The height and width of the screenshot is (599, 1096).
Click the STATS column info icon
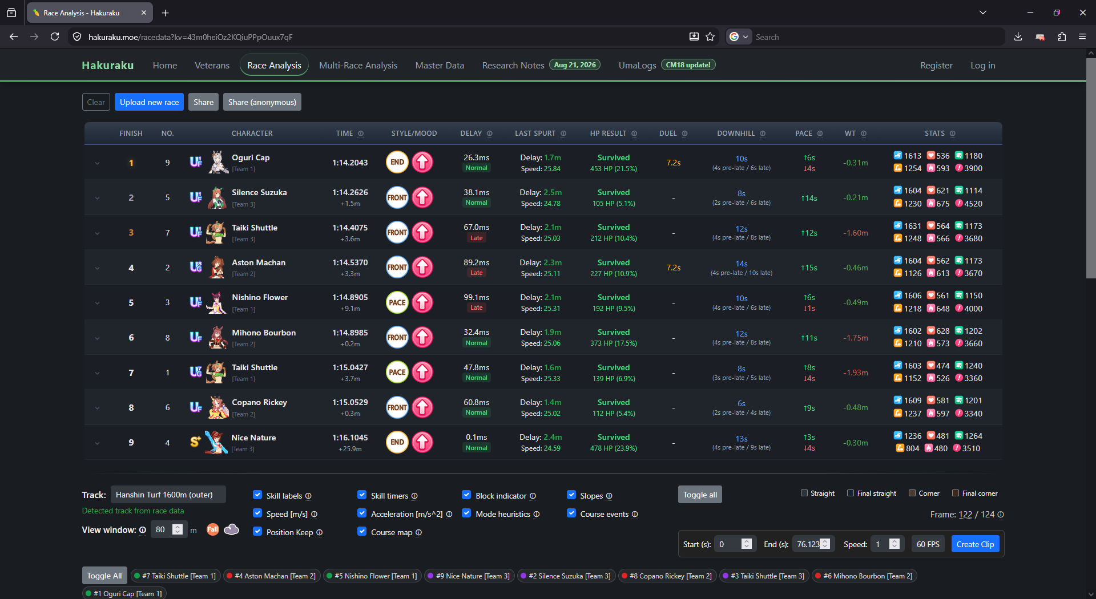click(953, 133)
